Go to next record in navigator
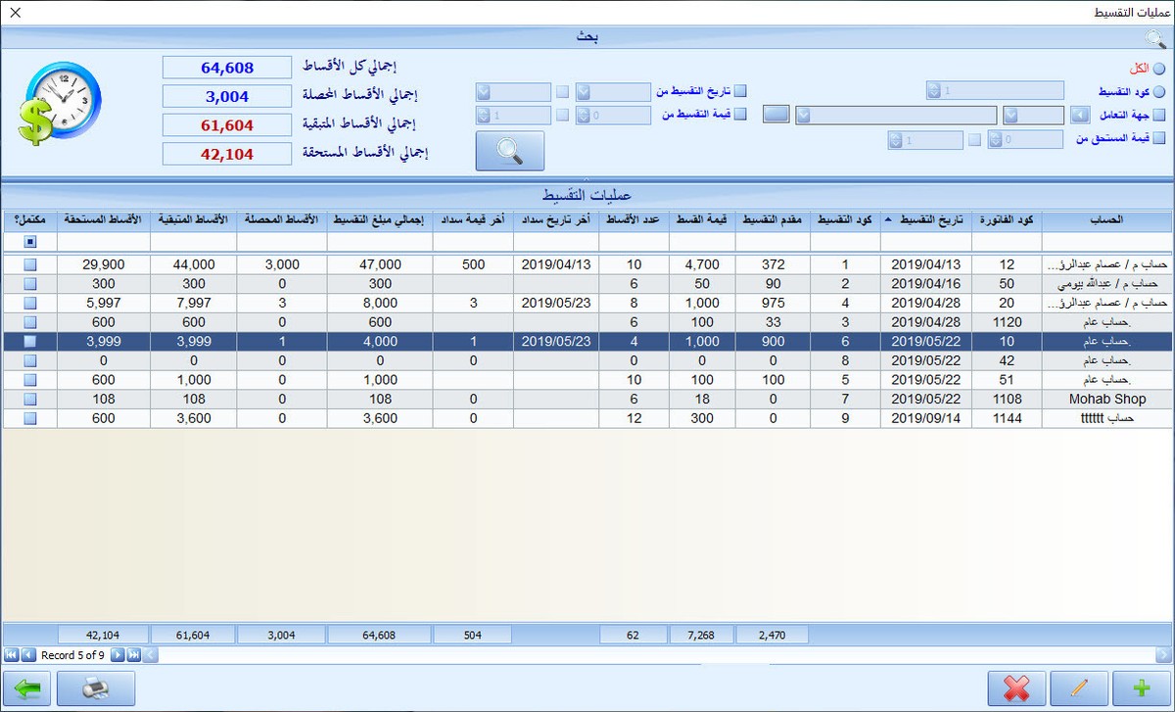1175x712 pixels. [x=117, y=656]
